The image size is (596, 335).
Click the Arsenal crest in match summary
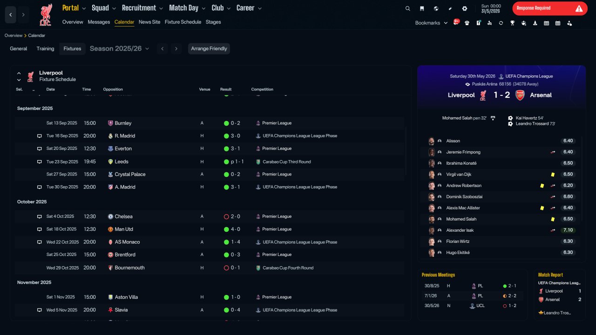[520, 95]
